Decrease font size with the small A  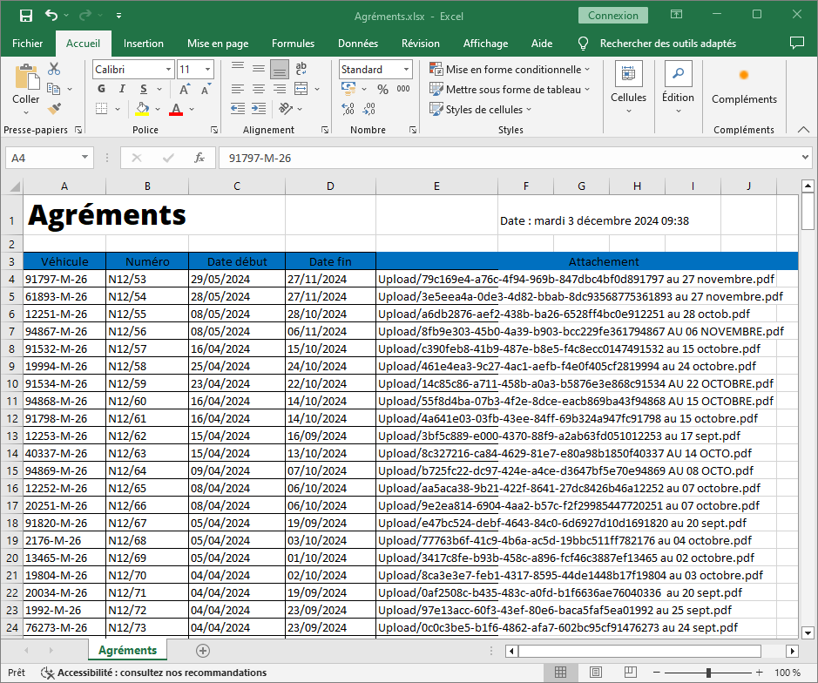(x=206, y=89)
